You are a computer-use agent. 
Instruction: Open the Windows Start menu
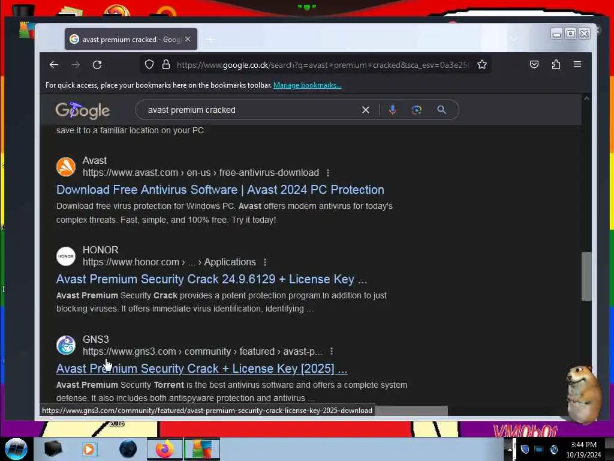tap(16, 449)
